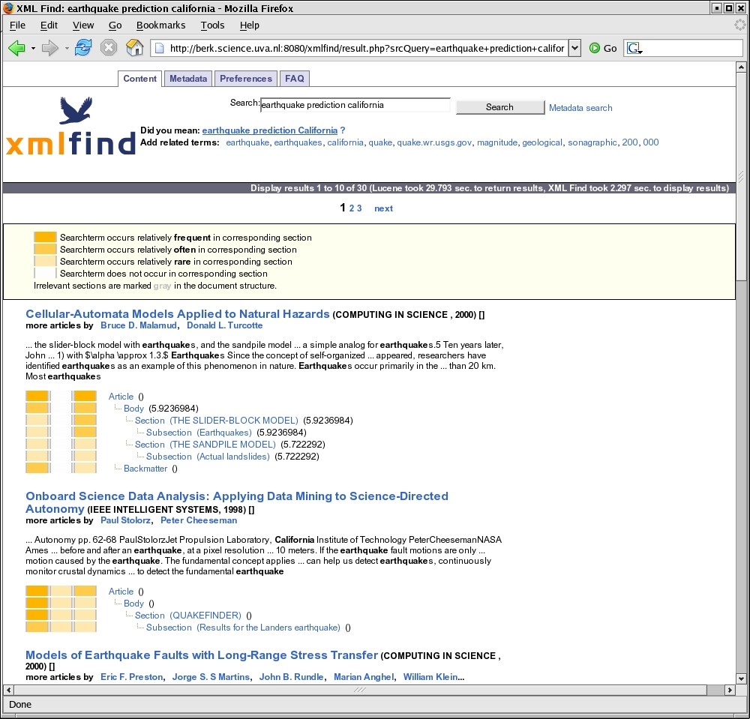Image resolution: width=750 pixels, height=719 pixels.
Task: Click the page icon in the address bar
Action: pos(160,48)
